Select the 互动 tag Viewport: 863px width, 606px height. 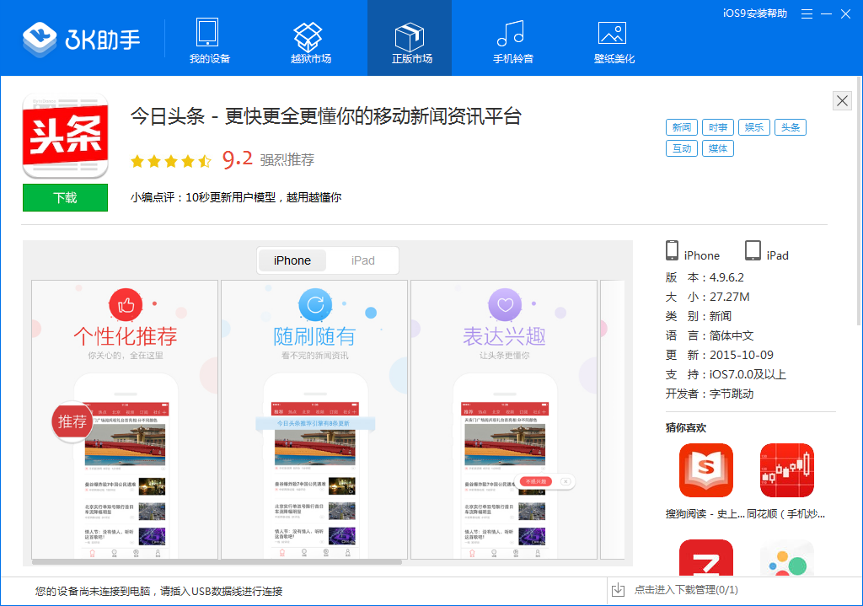681,148
